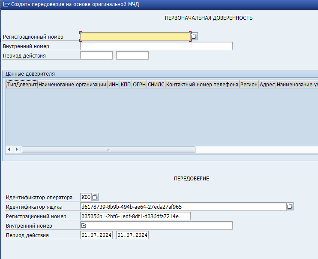The height and width of the screenshot is (259, 318).
Task: Click the horizontal scrollbar of grantor table
Action: (x=108, y=149)
